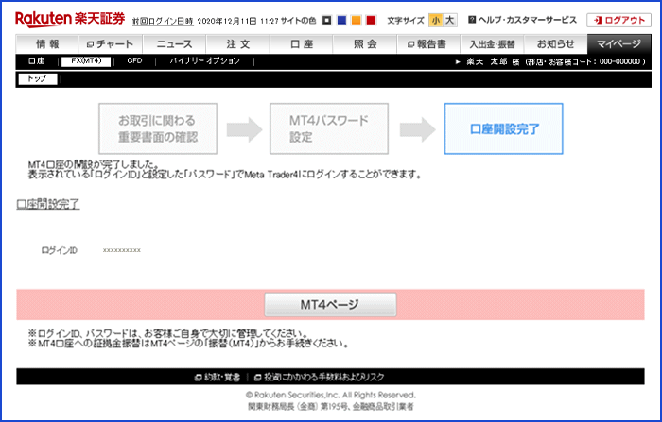Image resolution: width=662 pixels, height=422 pixels.
Task: Select 口座 in the black submenu
Action: (36, 61)
